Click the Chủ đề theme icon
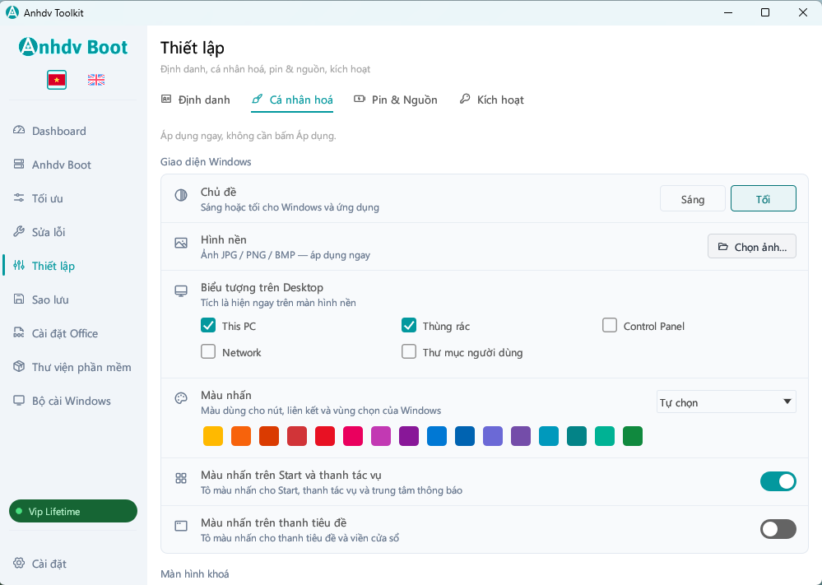Viewport: 822px width, 585px height. coord(181,196)
